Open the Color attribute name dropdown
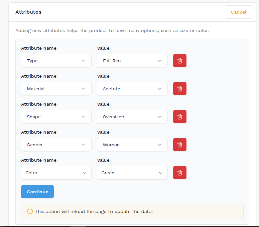Image resolution: width=259 pixels, height=227 pixels. (x=56, y=173)
